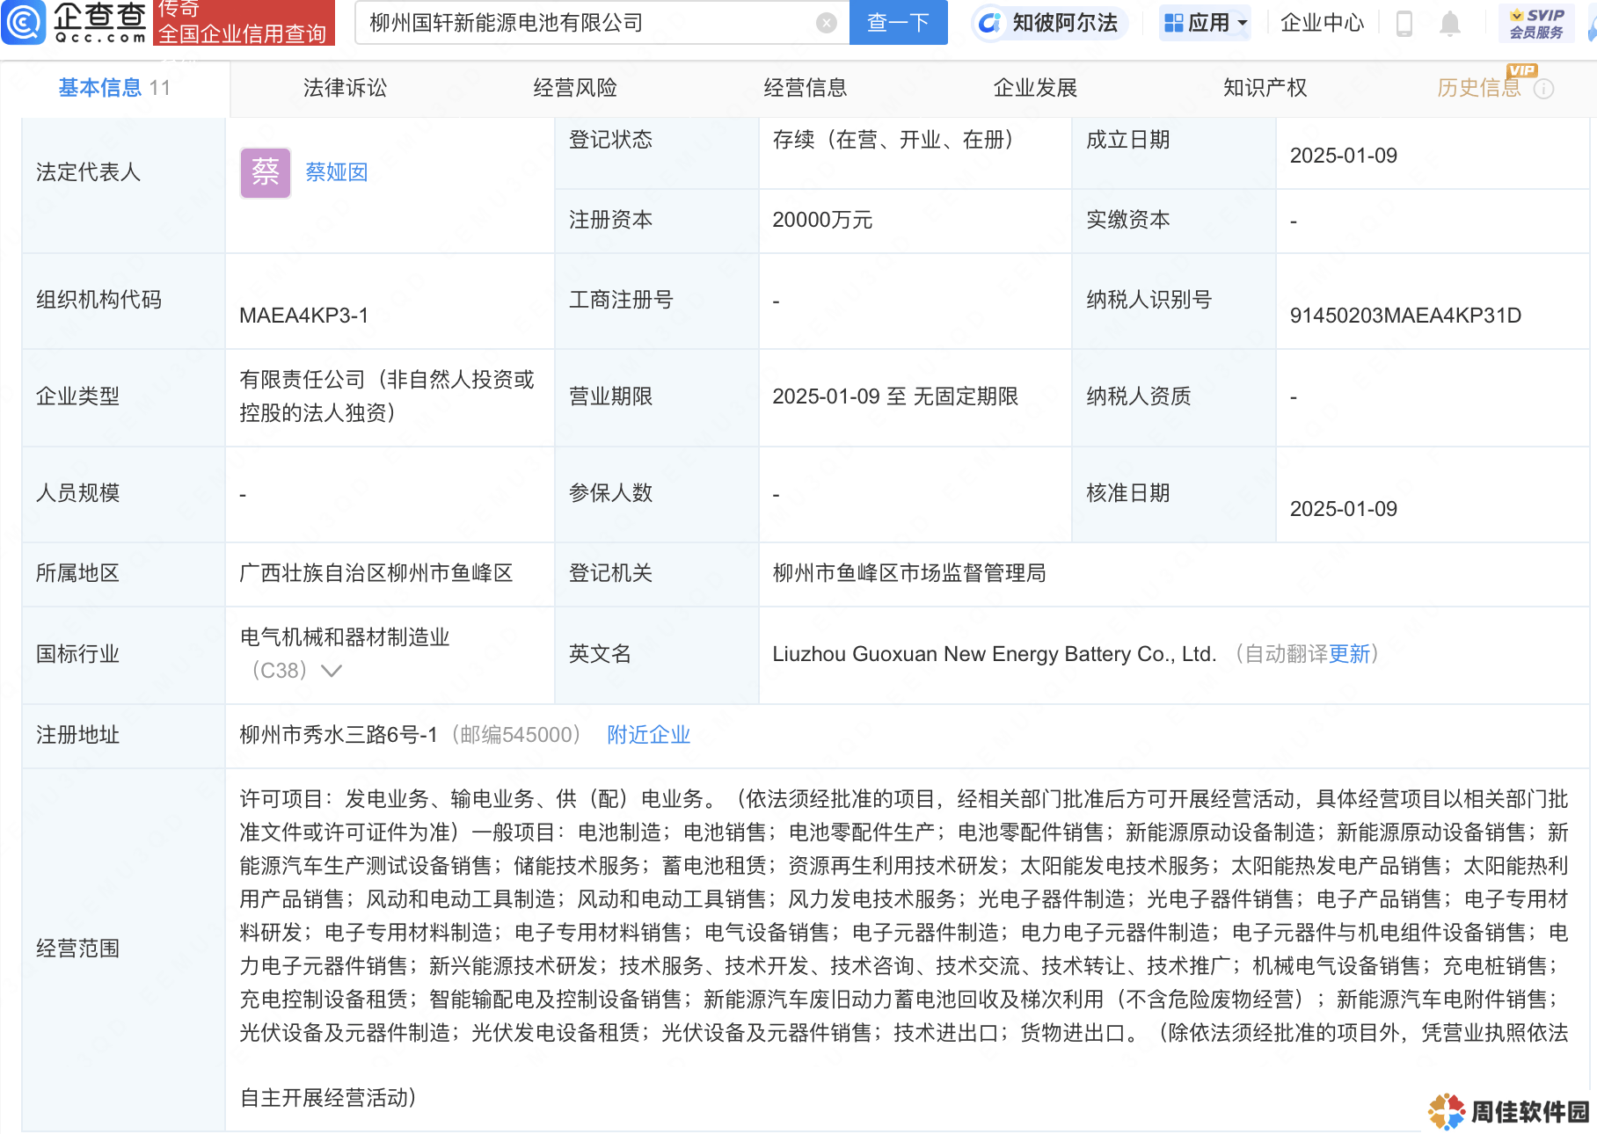The width and height of the screenshot is (1597, 1134).
Task: Select the tax ID 91450203MAEA4KP31D
Action: (x=1405, y=316)
